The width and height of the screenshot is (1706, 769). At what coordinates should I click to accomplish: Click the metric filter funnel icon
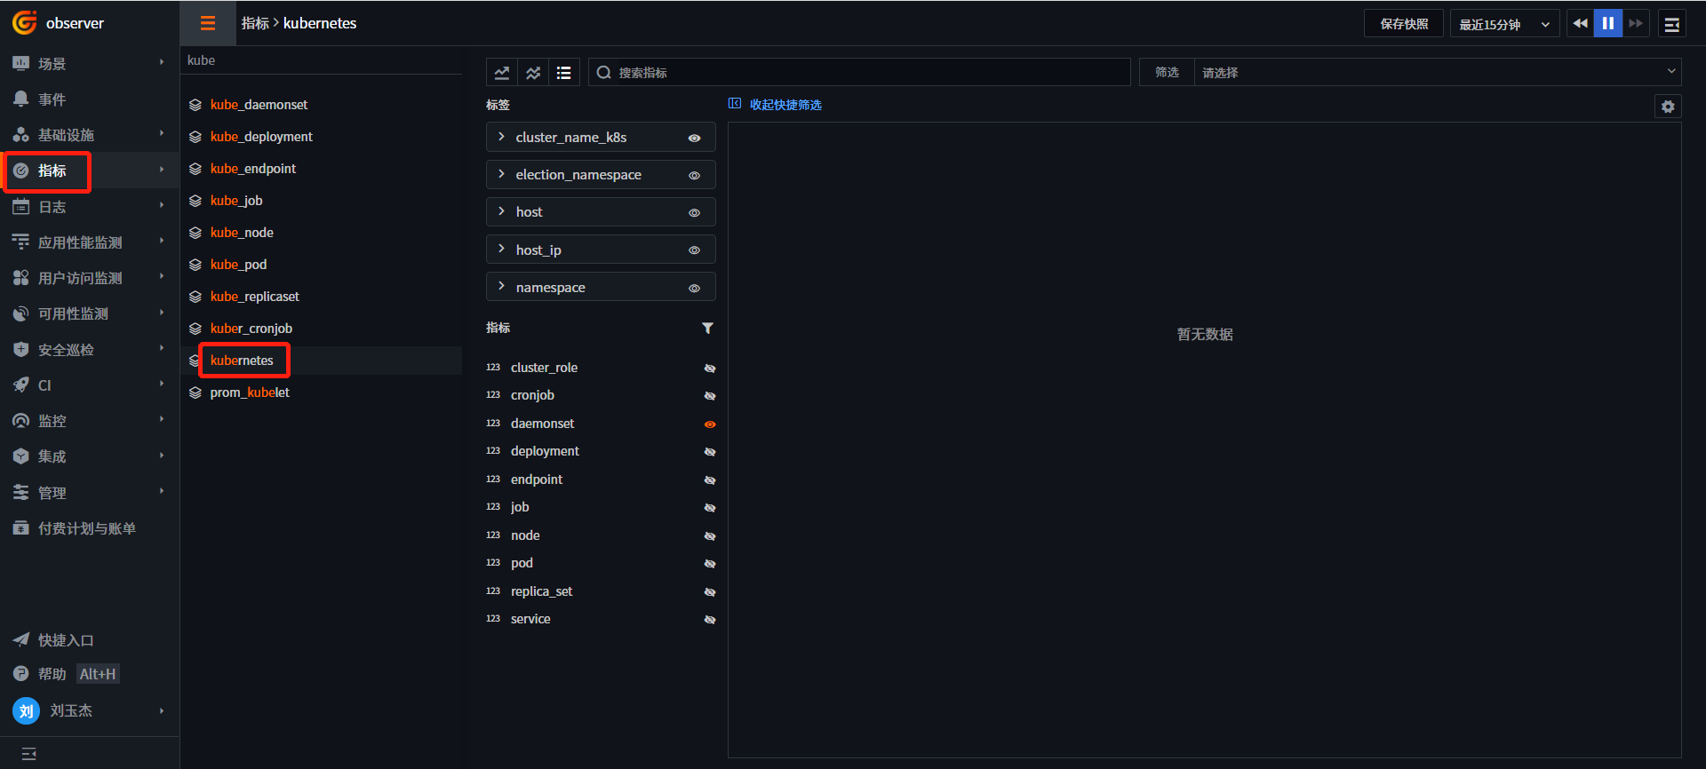(708, 328)
